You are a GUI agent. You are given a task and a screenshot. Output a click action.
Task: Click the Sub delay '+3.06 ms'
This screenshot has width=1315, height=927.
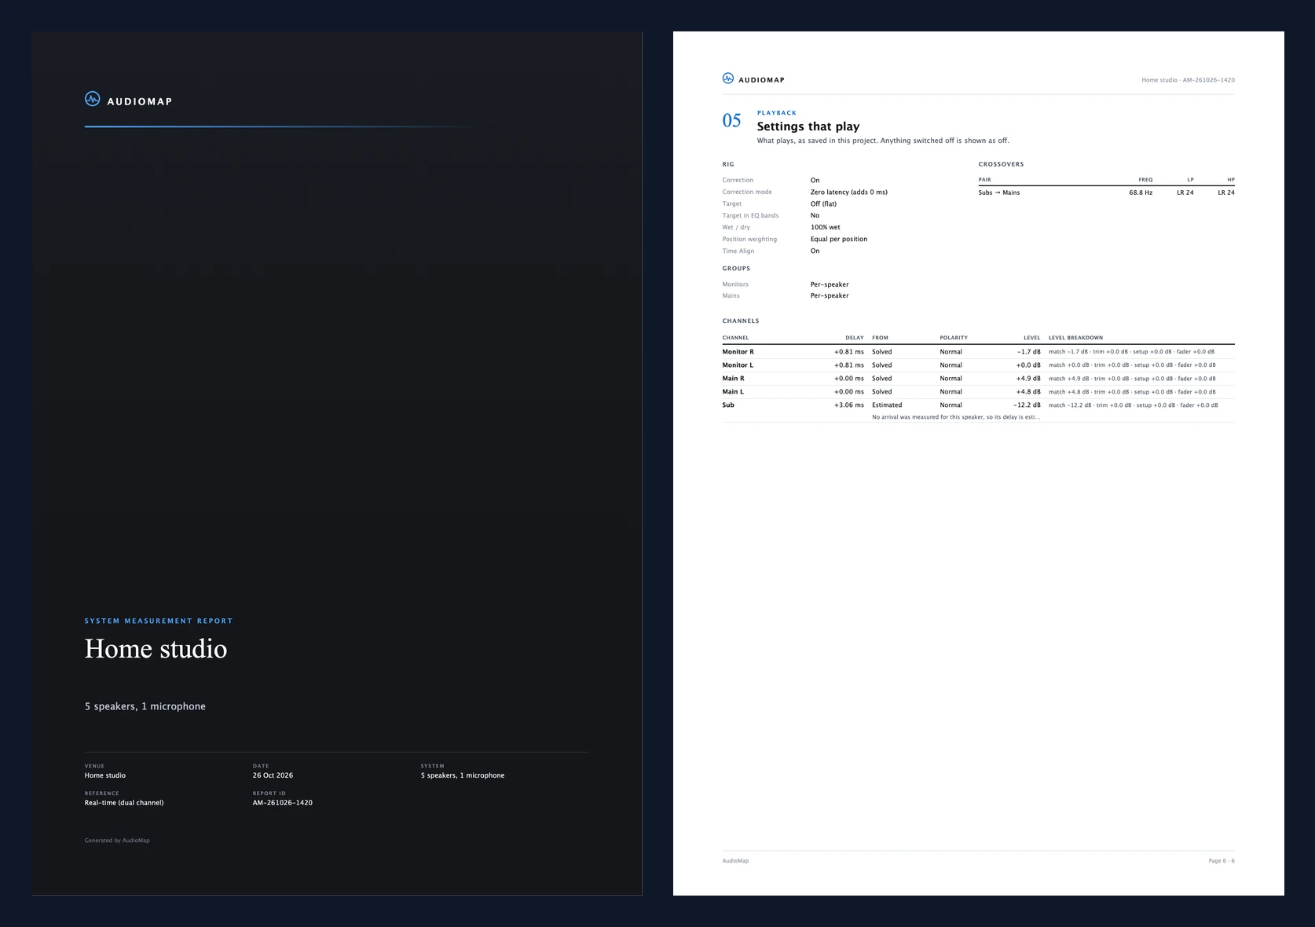tap(848, 405)
